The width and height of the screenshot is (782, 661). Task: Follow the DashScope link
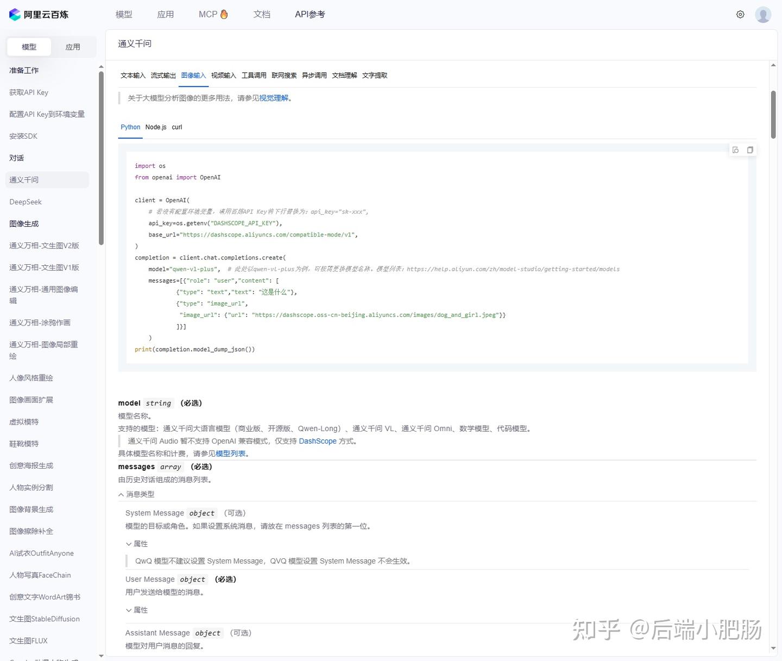click(318, 441)
